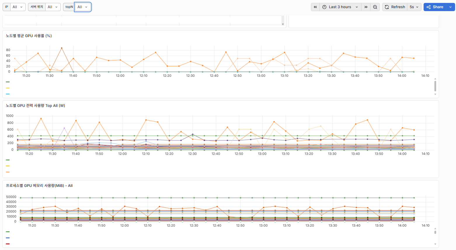456x250 pixels.
Task: Click the 노드별 평균 GPU 사용률 panel title
Action: [x=29, y=36]
